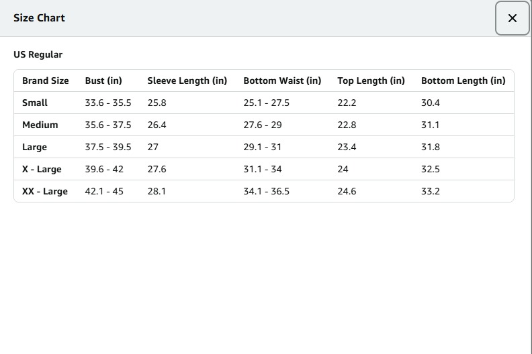
Task: Click the Small bust value 33.6 - 35.5
Action: click(x=108, y=103)
